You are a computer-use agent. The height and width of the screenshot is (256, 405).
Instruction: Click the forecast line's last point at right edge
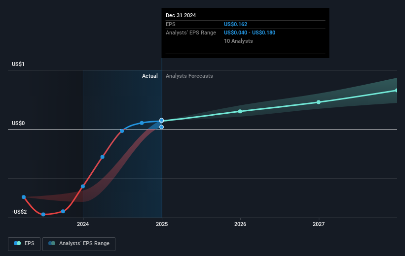click(x=396, y=91)
